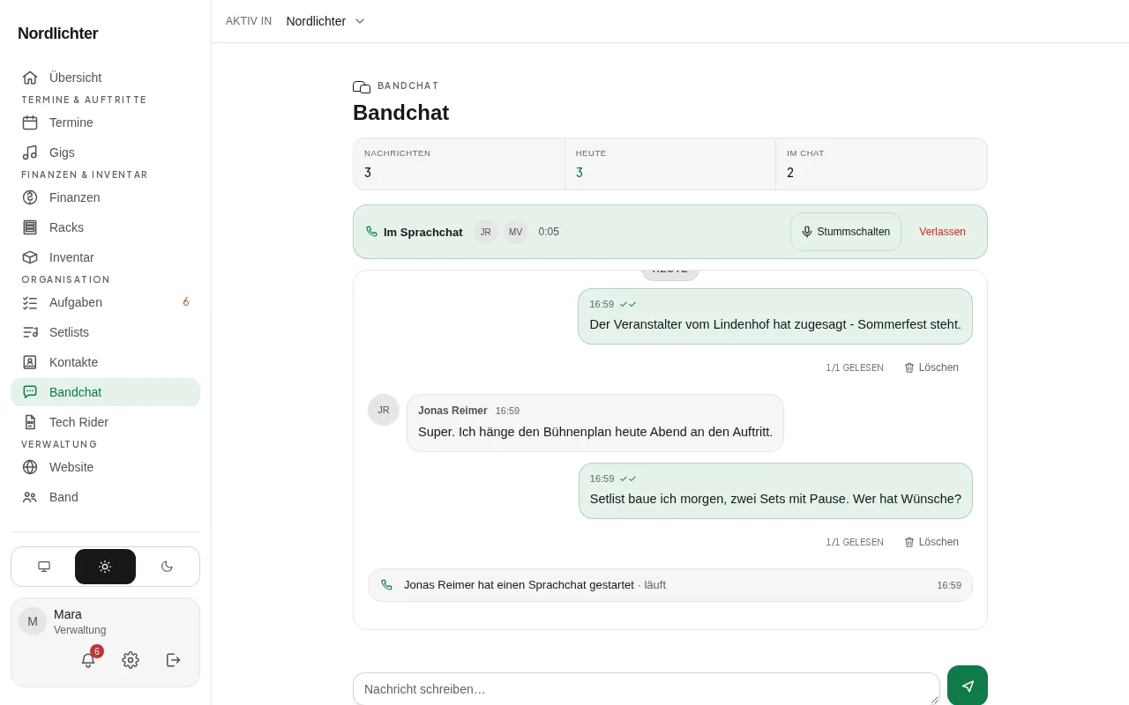Viewport: 1129px width, 705px height.
Task: Focus the Nachricht schreiben input field
Action: (647, 689)
